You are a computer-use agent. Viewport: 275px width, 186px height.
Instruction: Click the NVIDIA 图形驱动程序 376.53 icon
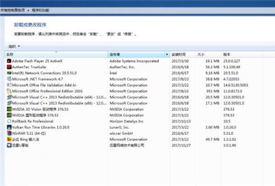click(x=9, y=115)
